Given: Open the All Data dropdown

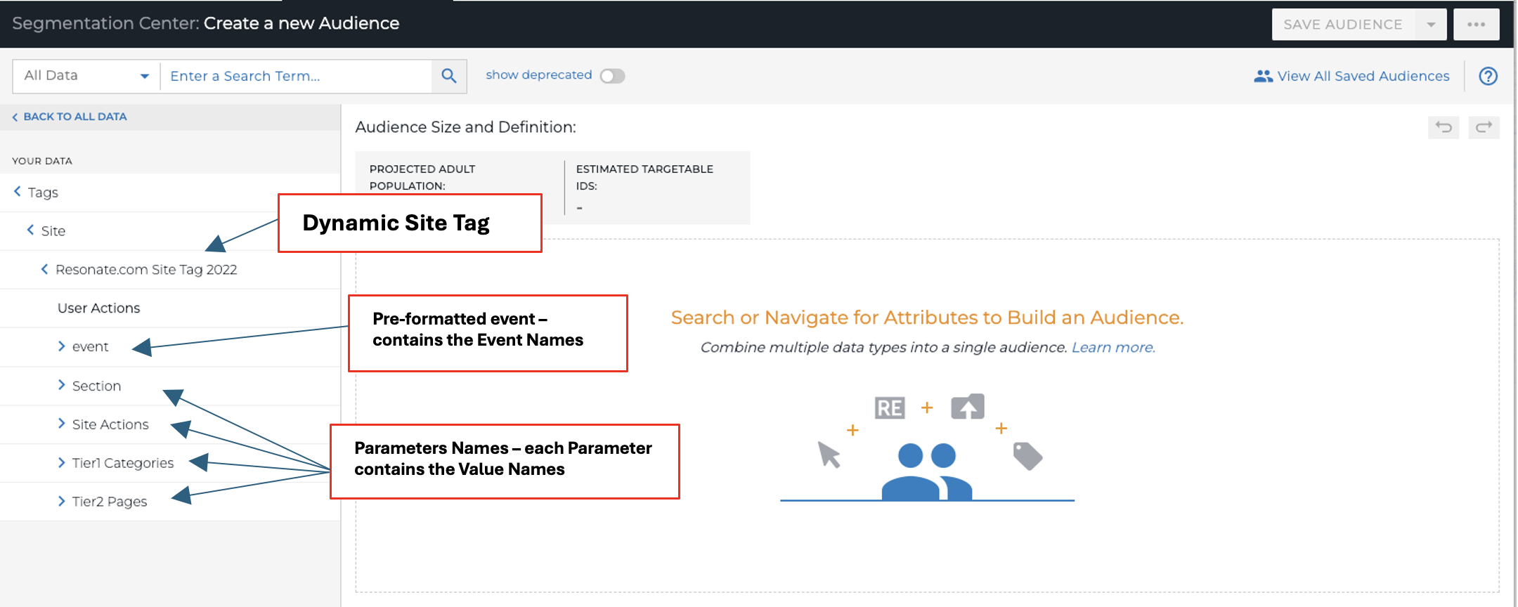Looking at the screenshot, I should [86, 76].
